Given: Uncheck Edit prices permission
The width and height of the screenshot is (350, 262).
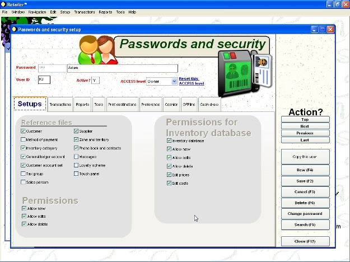Looking at the screenshot, I should pos(169,175).
